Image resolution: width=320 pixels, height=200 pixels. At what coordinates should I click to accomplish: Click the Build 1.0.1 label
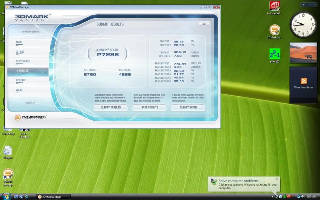pos(30,103)
